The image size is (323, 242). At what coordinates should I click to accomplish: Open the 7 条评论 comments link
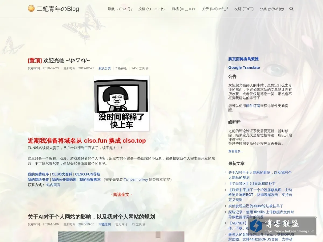click(121, 68)
